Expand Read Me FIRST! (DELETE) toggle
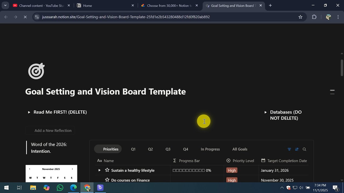This screenshot has height=193, width=344. (x=29, y=112)
